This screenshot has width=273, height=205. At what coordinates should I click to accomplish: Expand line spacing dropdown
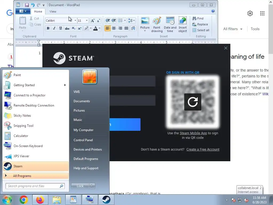point(134,21)
